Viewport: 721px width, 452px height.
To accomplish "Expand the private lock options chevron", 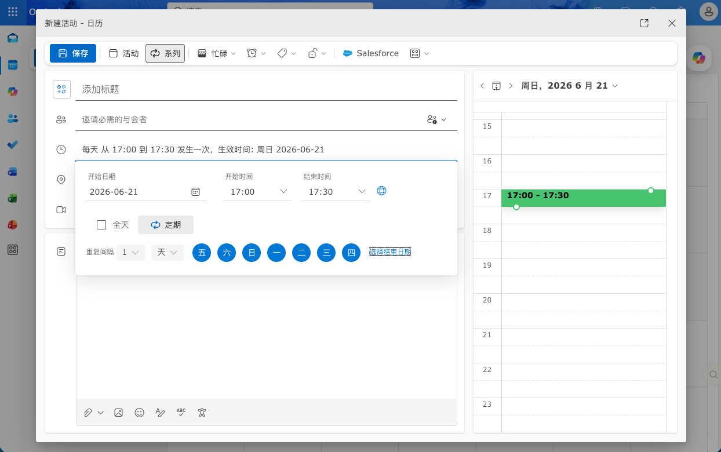I will (x=324, y=53).
